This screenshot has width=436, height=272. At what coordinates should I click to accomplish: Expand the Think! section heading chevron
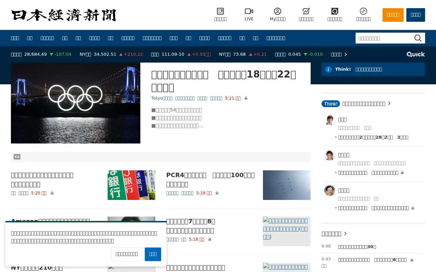[389, 104]
